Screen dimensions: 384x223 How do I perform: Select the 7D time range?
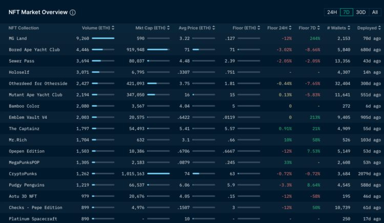(x=347, y=12)
